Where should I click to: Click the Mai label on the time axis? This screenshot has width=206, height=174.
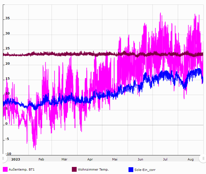[x=115, y=159]
